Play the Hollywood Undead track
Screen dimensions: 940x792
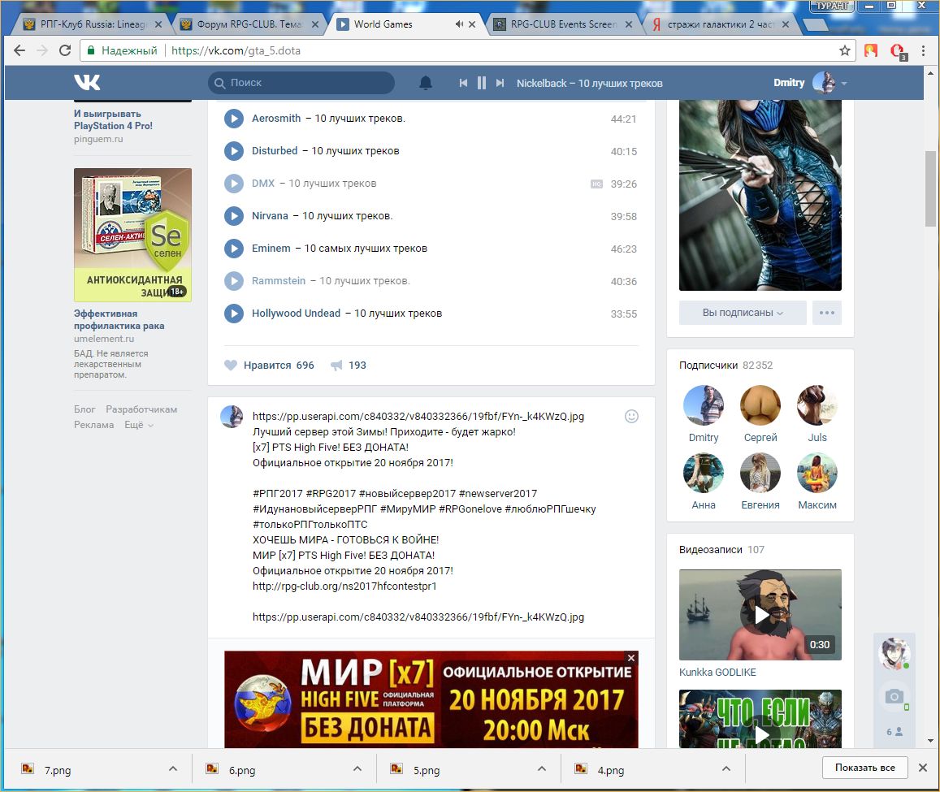point(234,314)
